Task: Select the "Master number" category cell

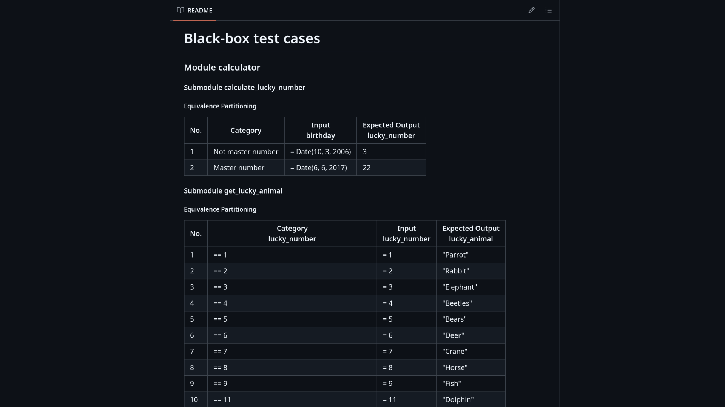Action: click(x=246, y=168)
